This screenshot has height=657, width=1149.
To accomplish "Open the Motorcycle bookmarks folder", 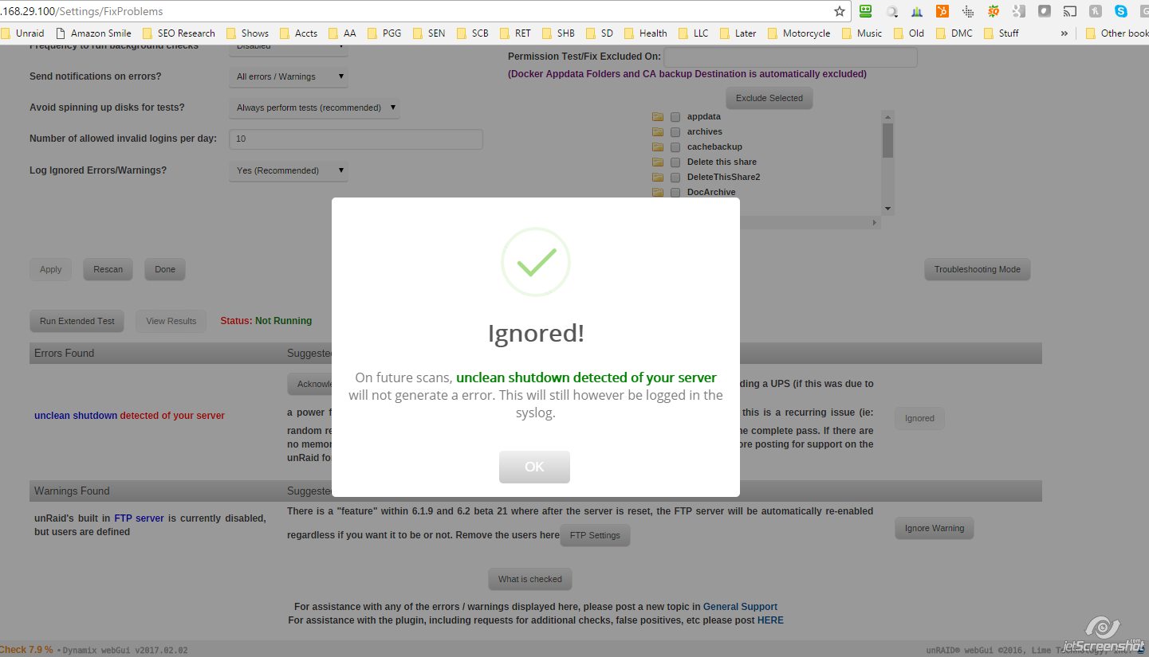I will click(799, 33).
